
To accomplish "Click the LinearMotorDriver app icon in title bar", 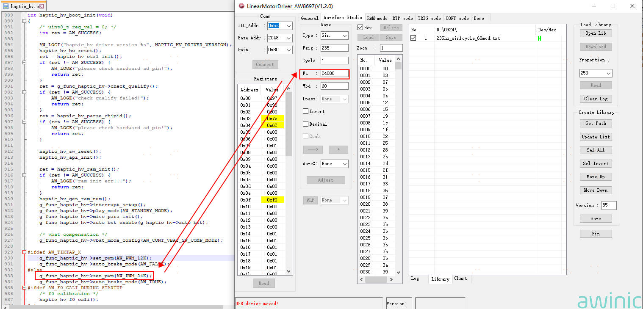I will (x=241, y=6).
